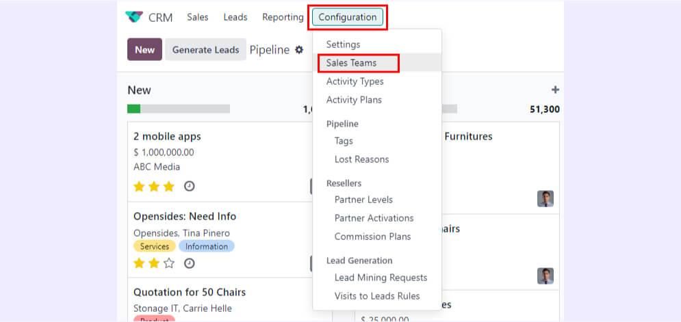
Task: Click the salesperson avatar on the Furnitures card
Action: [545, 199]
